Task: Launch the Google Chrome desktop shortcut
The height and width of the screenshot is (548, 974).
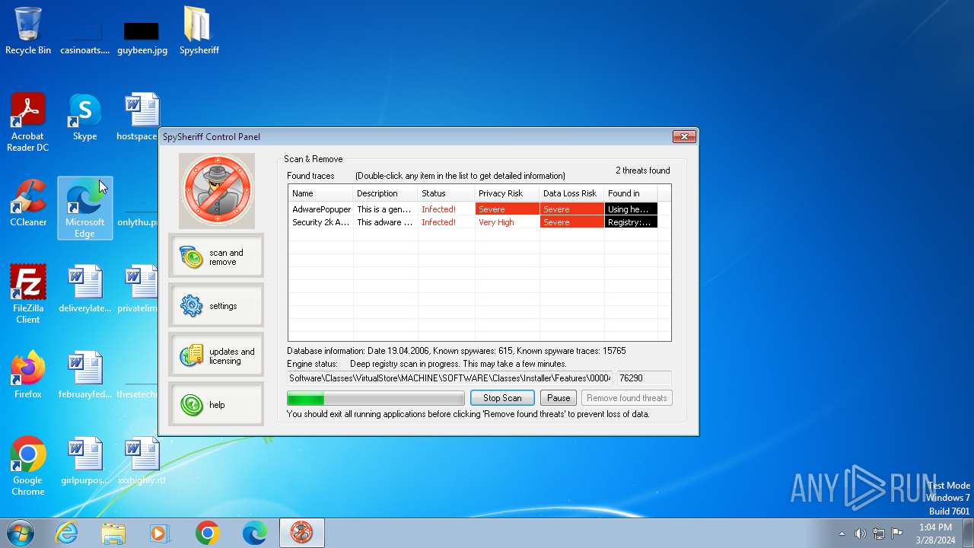Action: (28, 467)
